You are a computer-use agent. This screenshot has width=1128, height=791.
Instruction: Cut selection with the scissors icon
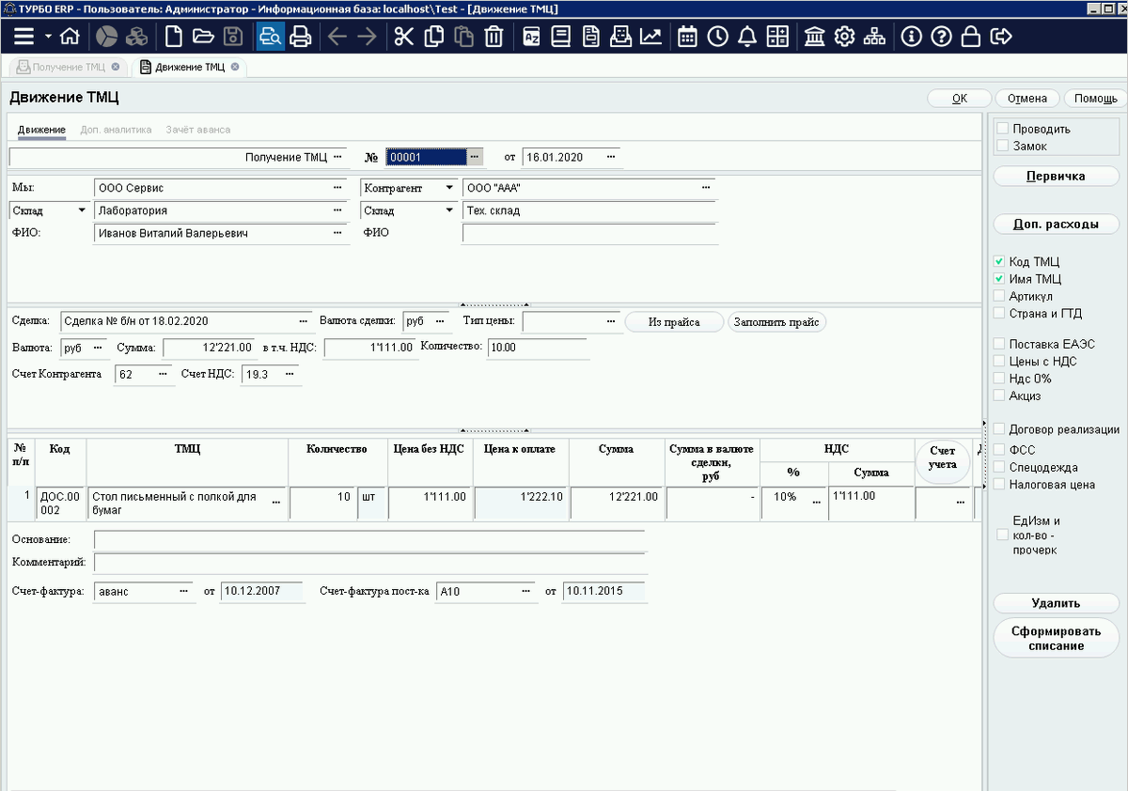click(x=404, y=37)
